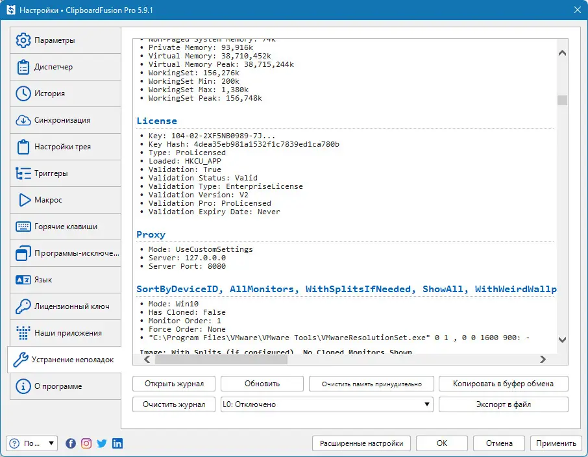
Task: Click the Server Port: 8080 line
Action: click(x=187, y=266)
